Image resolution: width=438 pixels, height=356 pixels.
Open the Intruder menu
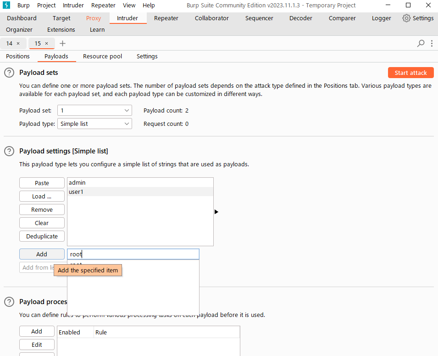pos(73,6)
